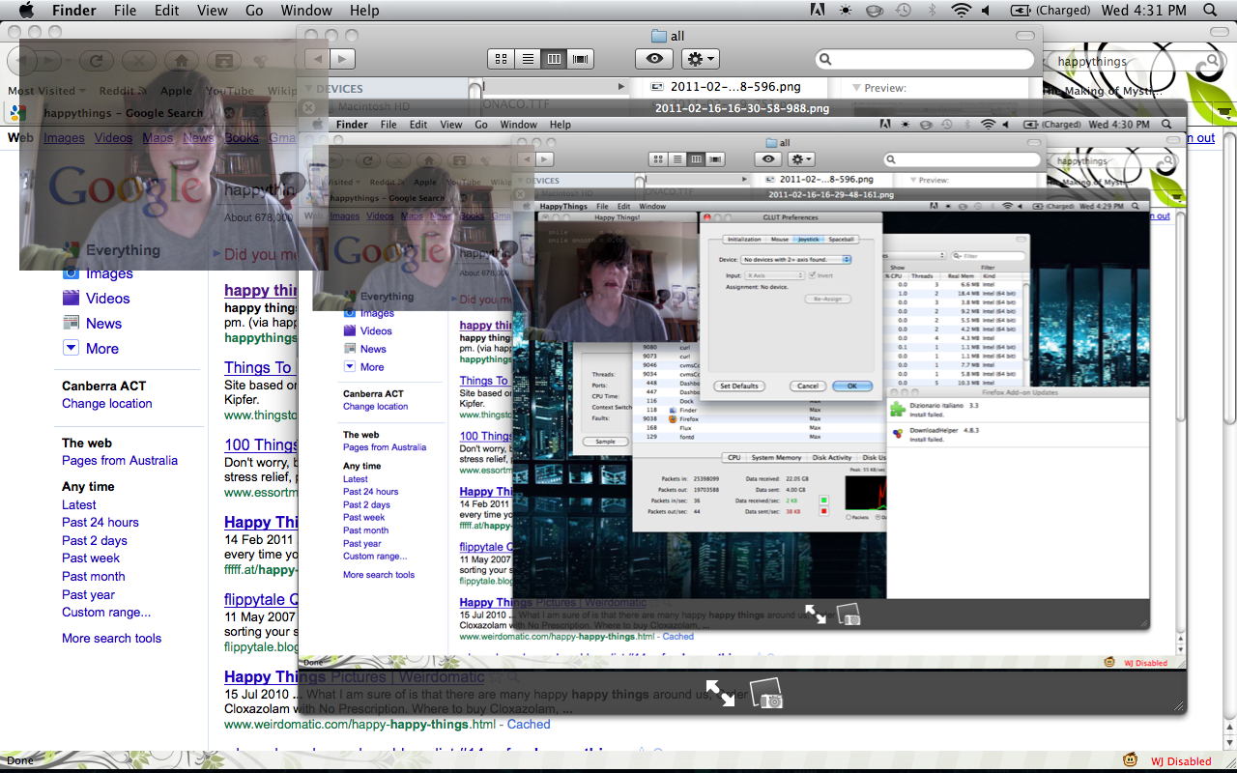Switch Finder to Cover Flow view
Image resolution: width=1237 pixels, height=773 pixels.
tap(581, 59)
